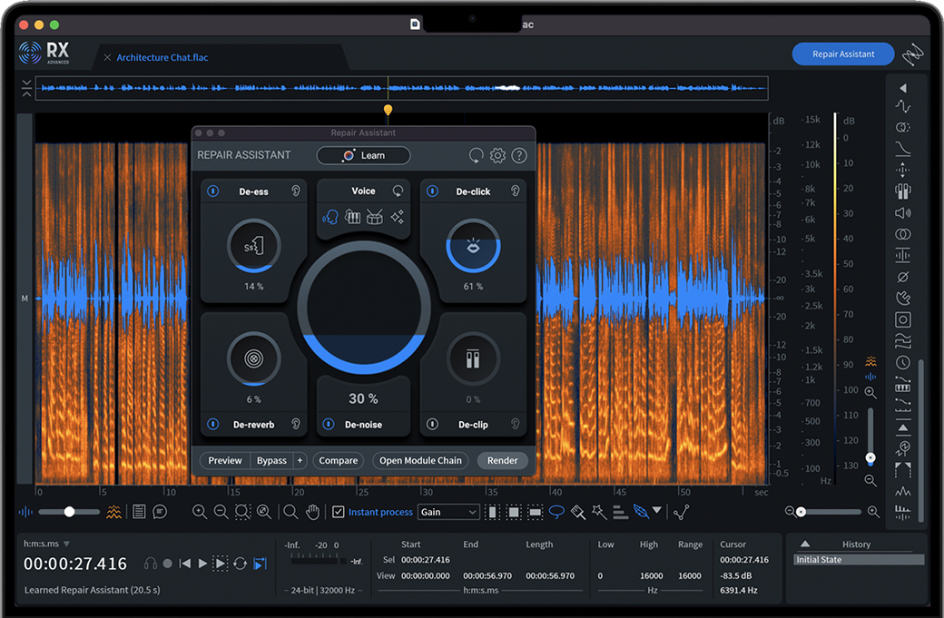Screen dimensions: 944x618
Task: Collapse the History panel arrow
Action: [804, 544]
